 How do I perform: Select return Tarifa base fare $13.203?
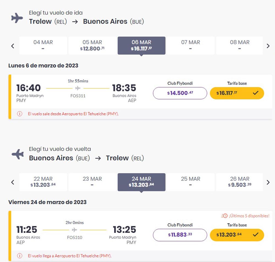(x=237, y=235)
